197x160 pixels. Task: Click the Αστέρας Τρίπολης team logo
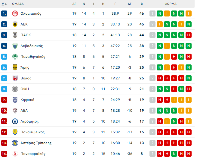click(15, 143)
